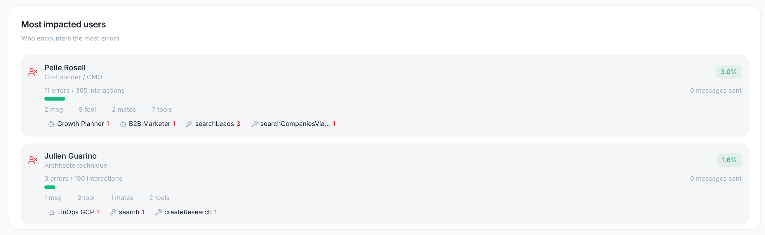
Task: Click the bot icon next to FinOps GCP
Action: pos(51,212)
